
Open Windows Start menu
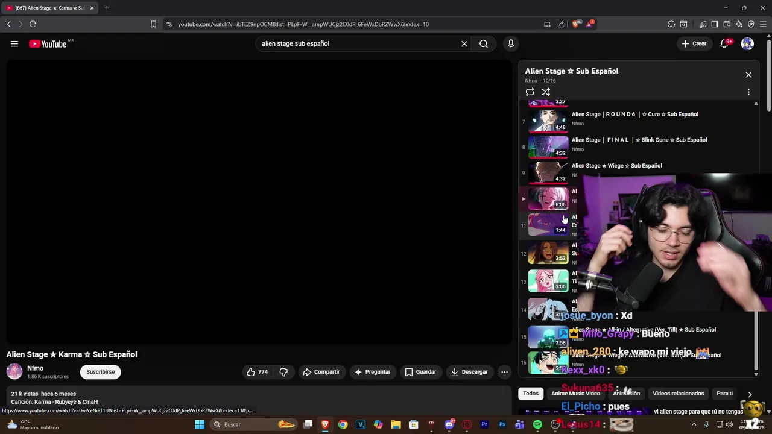coord(199,424)
